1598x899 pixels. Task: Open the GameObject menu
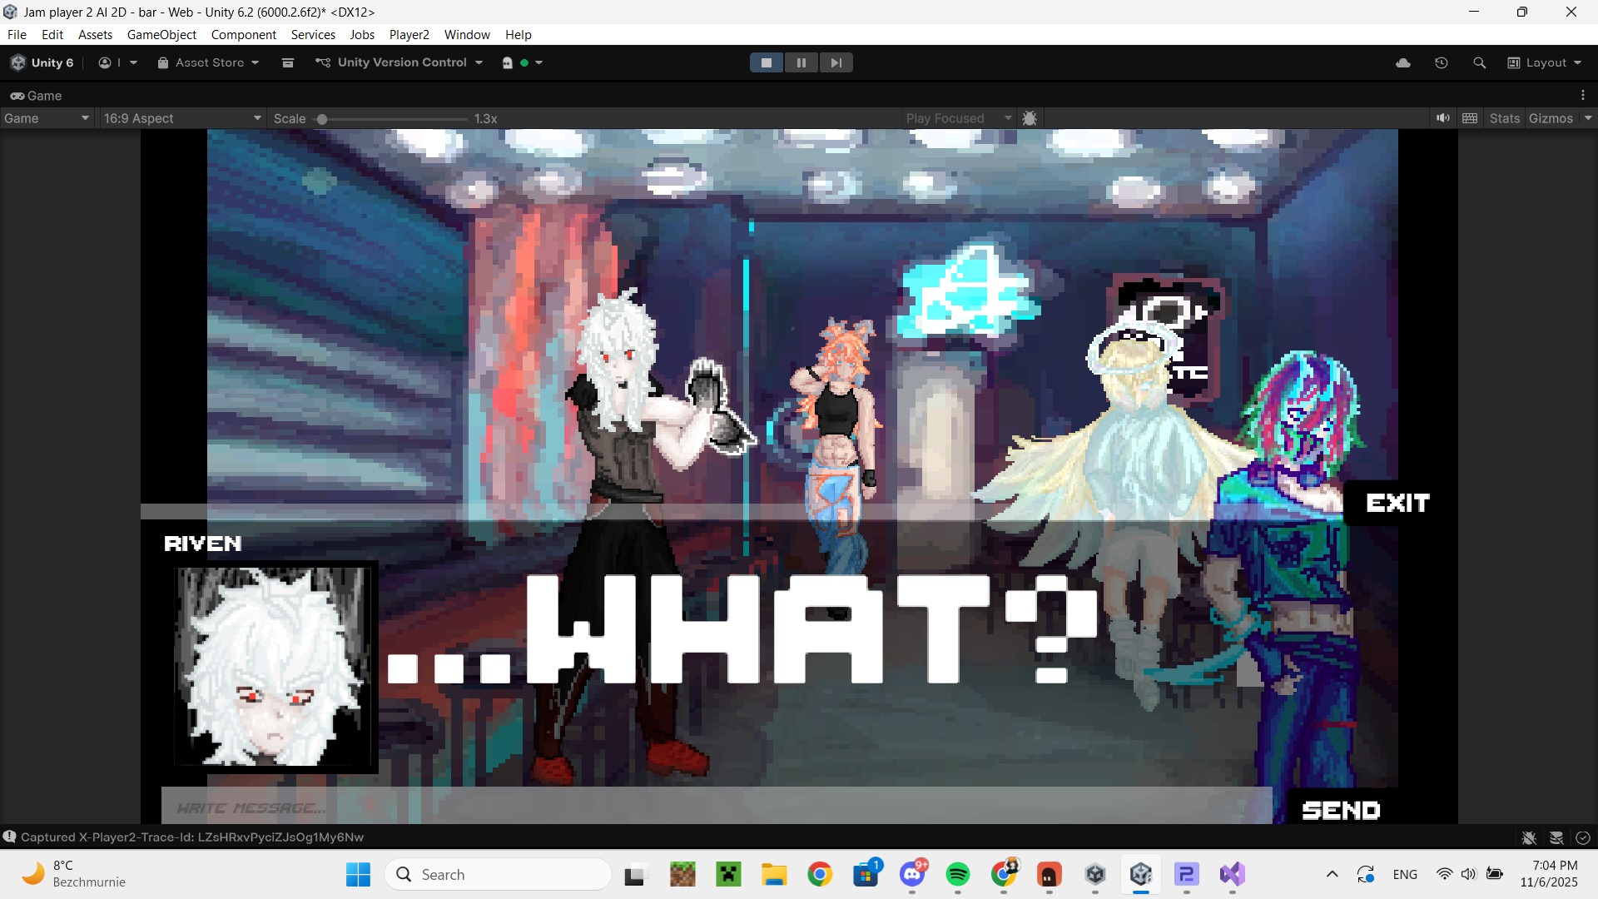click(x=161, y=35)
